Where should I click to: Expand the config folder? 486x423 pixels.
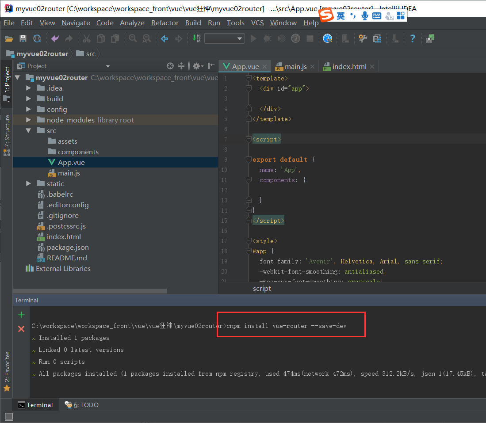click(28, 109)
